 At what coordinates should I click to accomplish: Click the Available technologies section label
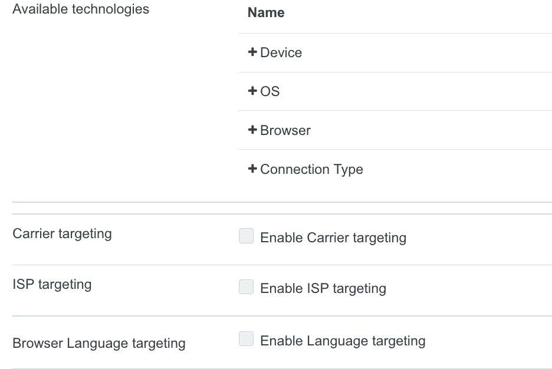point(81,9)
